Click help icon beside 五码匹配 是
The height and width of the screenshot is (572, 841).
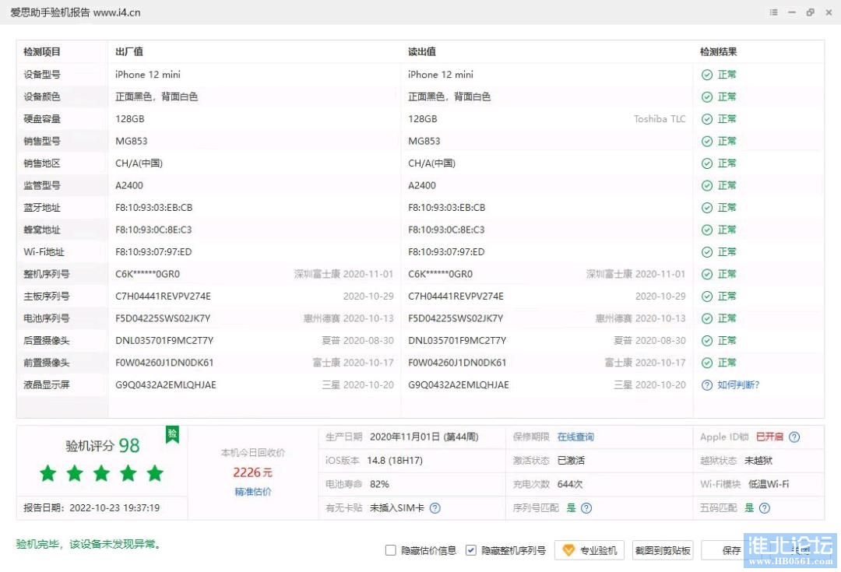pyautogui.click(x=765, y=507)
